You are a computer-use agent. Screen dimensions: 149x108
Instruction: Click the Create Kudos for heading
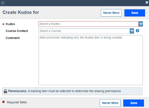[21, 12]
